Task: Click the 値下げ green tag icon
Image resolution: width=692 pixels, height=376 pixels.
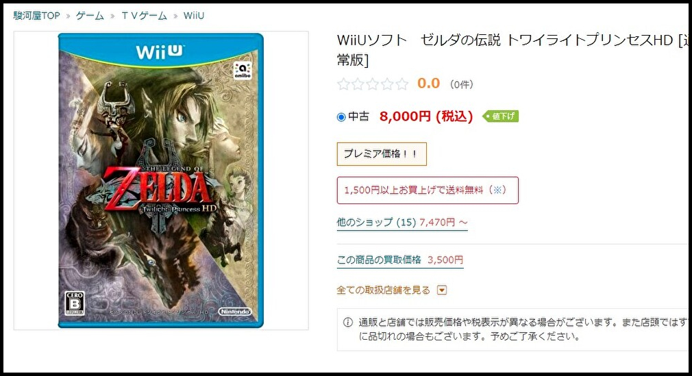Action: 500,116
